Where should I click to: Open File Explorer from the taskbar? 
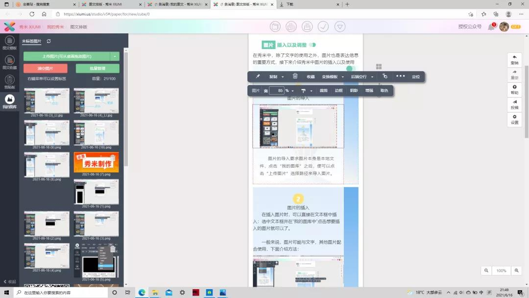[155, 292]
